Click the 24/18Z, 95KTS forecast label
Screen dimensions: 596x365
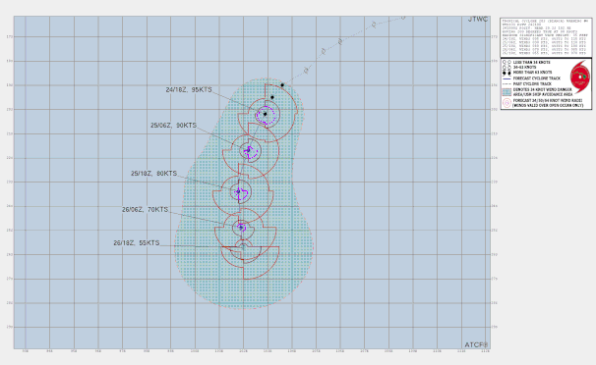[189, 90]
